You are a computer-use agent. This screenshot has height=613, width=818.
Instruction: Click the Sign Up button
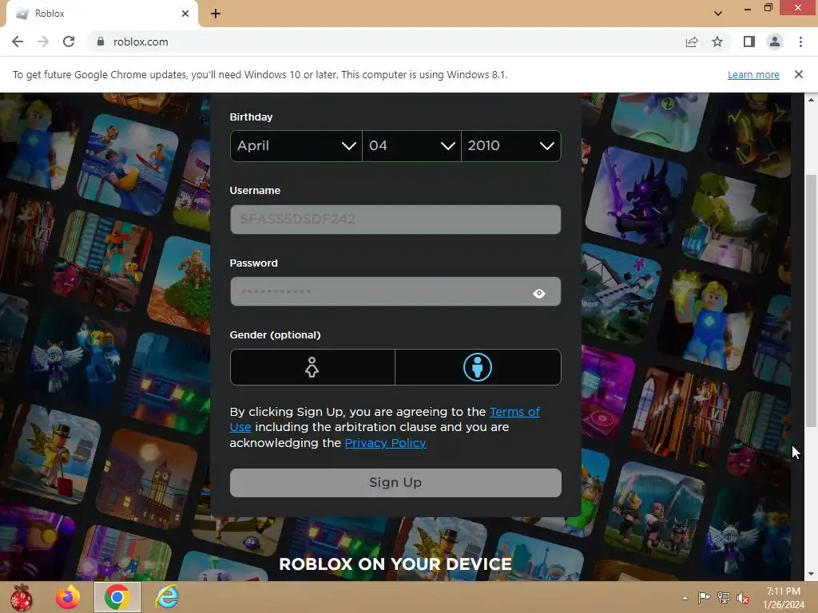395,483
